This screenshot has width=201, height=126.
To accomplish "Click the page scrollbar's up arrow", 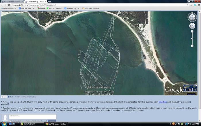I will [x=200, y=12].
